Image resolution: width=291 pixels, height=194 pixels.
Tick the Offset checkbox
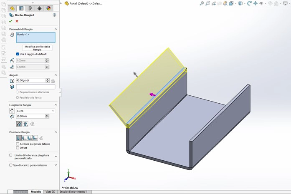coord(18,148)
